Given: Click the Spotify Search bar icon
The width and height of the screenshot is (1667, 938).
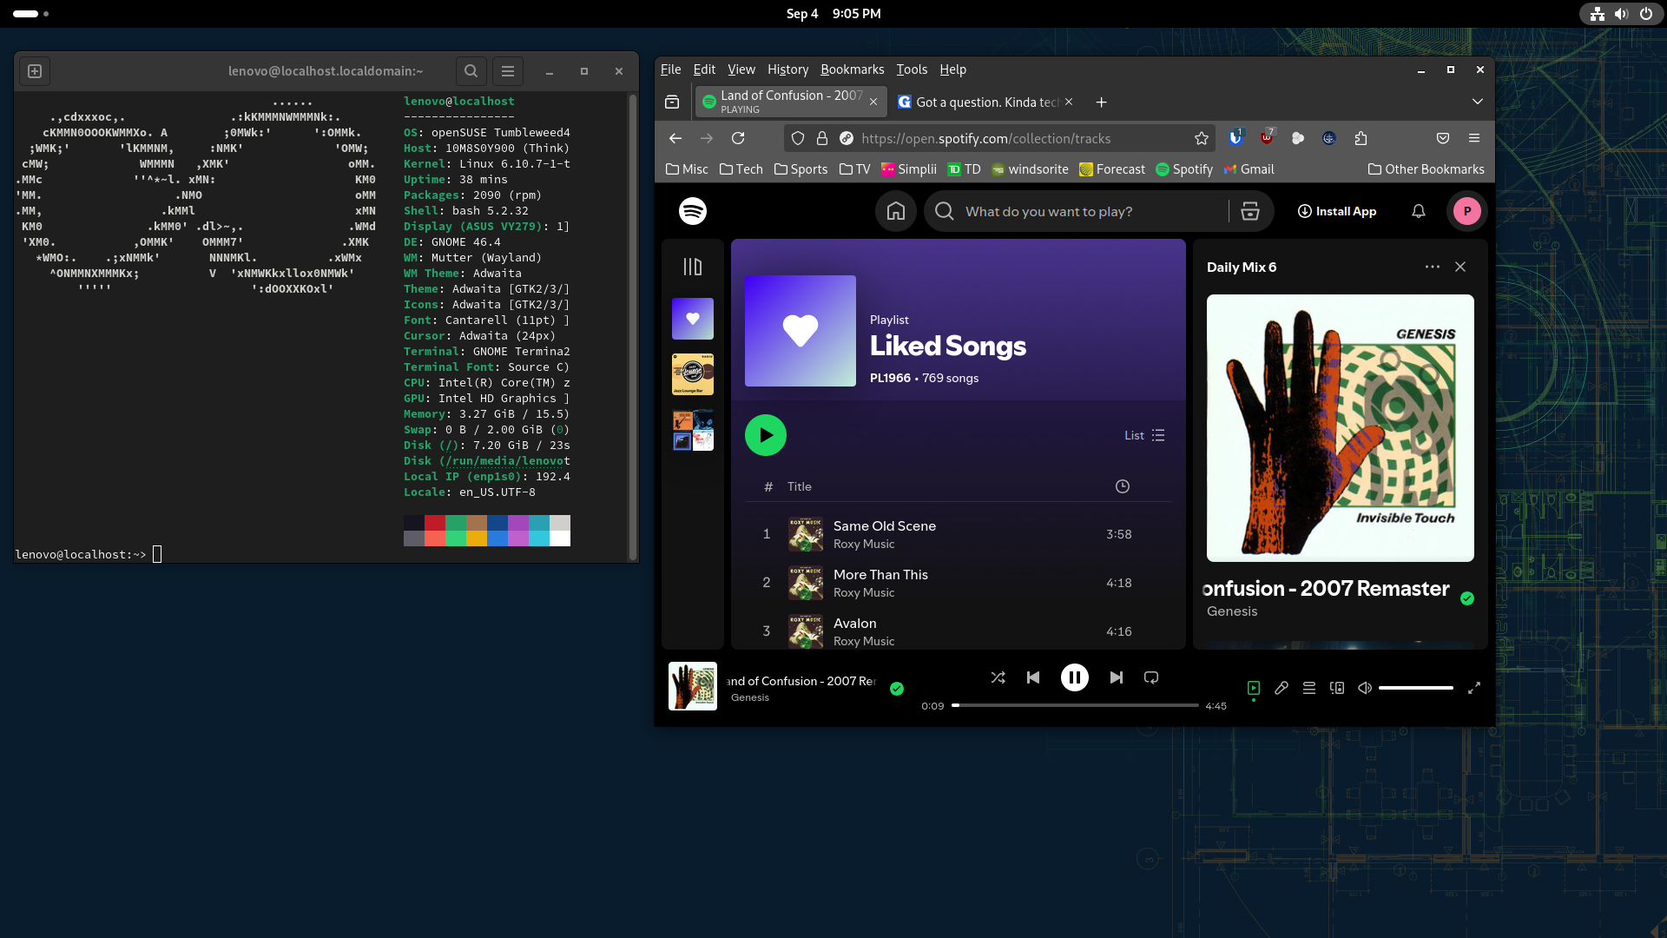Looking at the screenshot, I should 945,211.
